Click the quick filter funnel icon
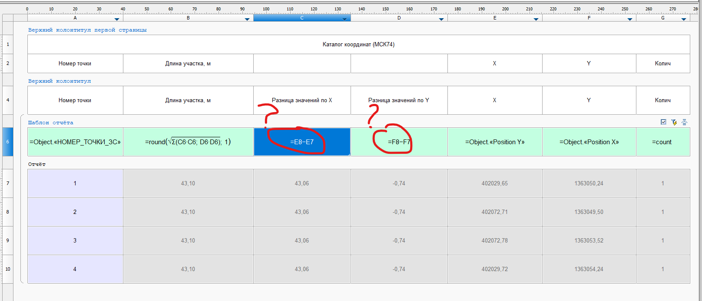Screen dimensions: 702x301 pyautogui.click(x=674, y=123)
